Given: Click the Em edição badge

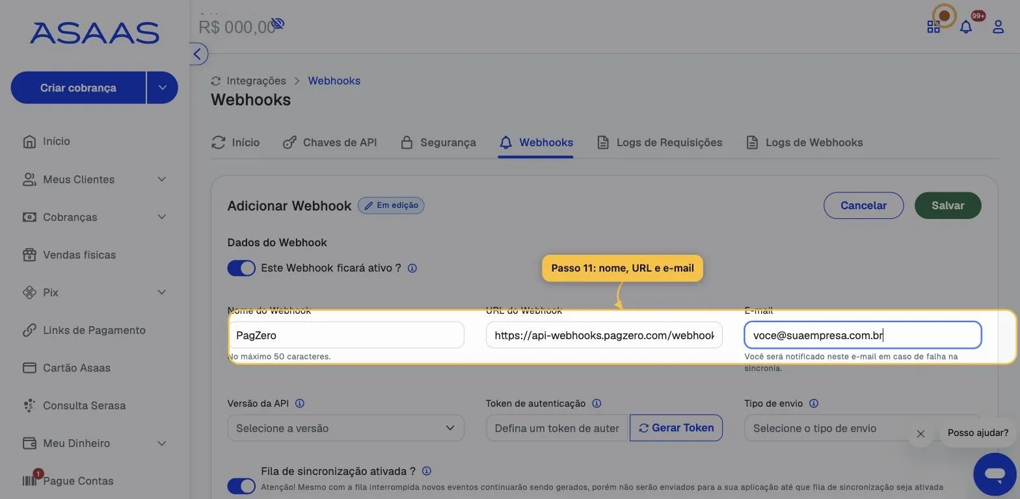Looking at the screenshot, I should click(x=391, y=205).
